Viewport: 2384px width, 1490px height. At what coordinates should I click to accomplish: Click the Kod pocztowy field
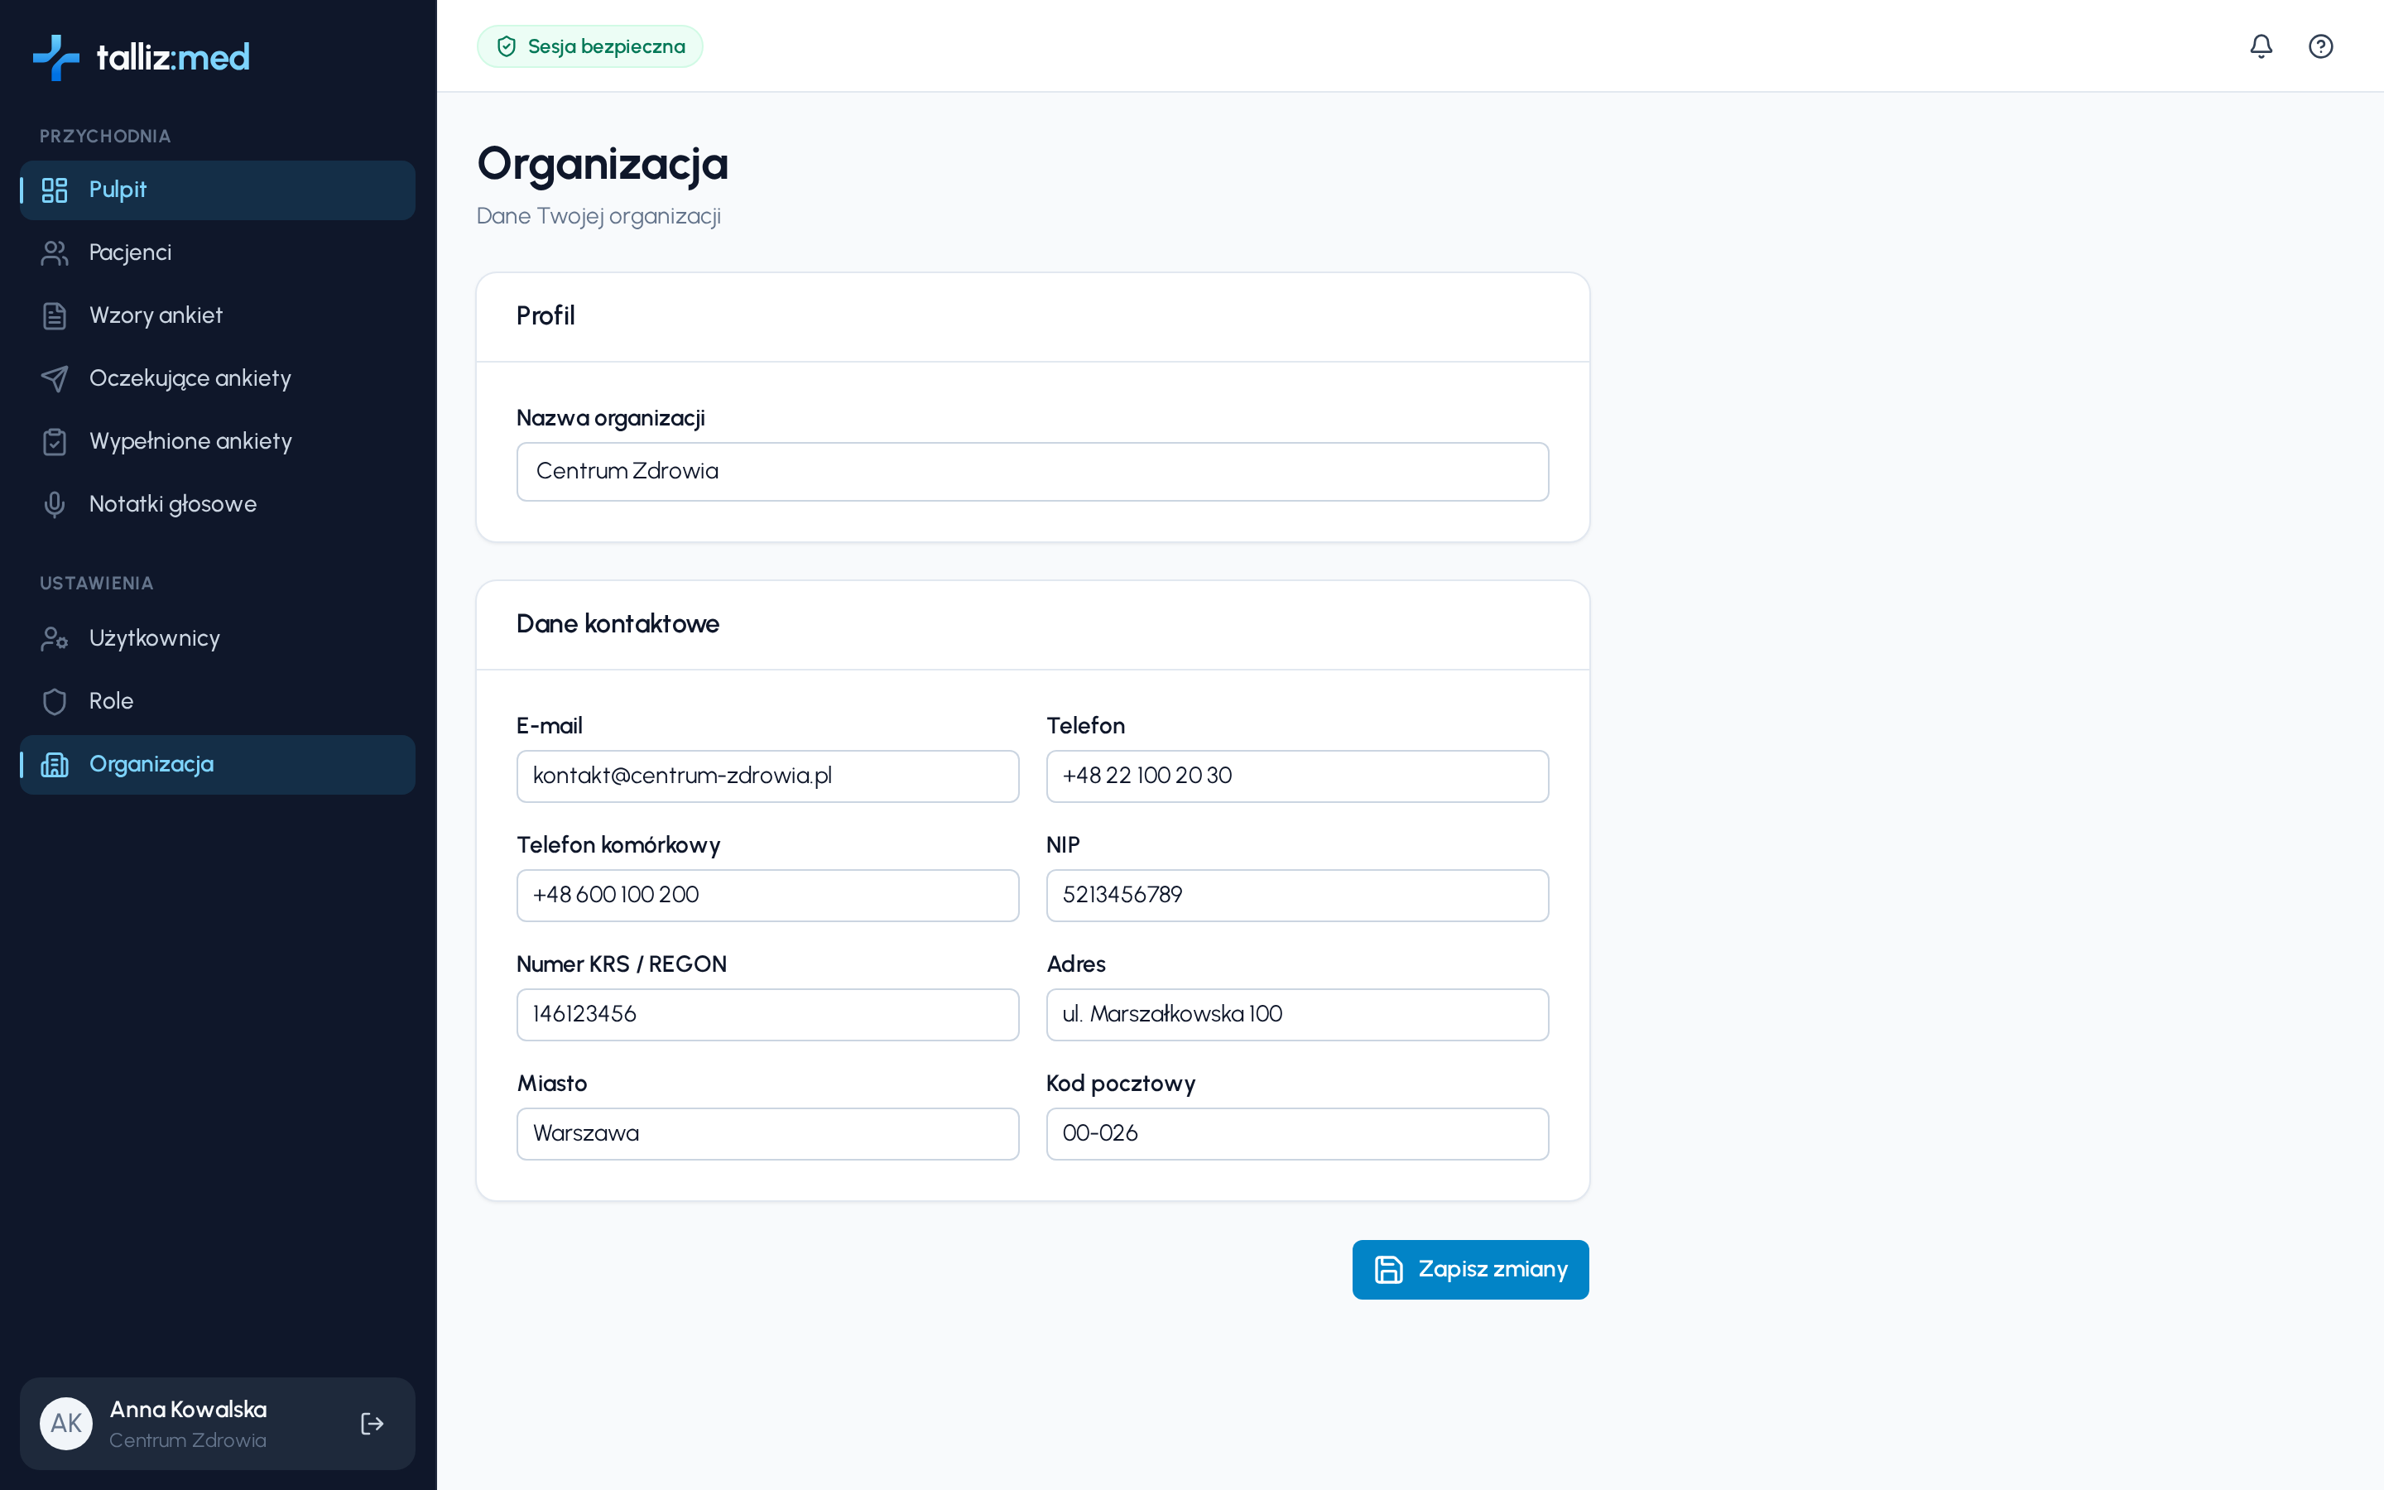click(1297, 1134)
